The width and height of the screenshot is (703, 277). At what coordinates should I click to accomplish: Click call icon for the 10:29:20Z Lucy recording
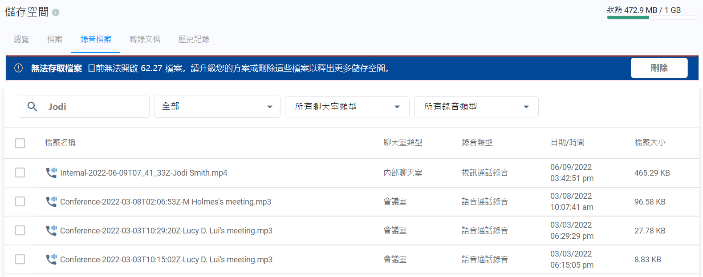(51, 230)
